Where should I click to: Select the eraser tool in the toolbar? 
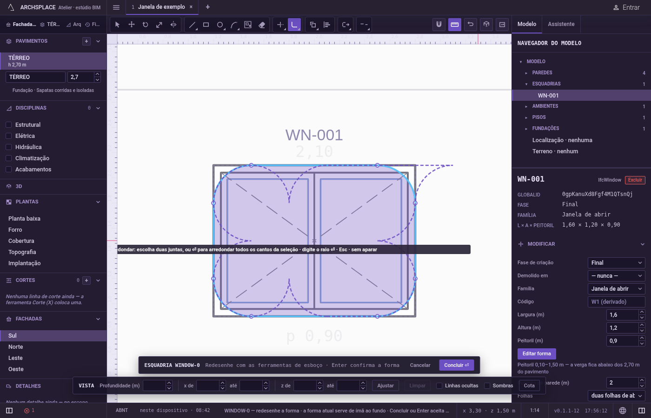(262, 25)
